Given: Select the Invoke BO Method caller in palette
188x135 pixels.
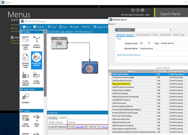Looking at the screenshot, I should 37,60.
